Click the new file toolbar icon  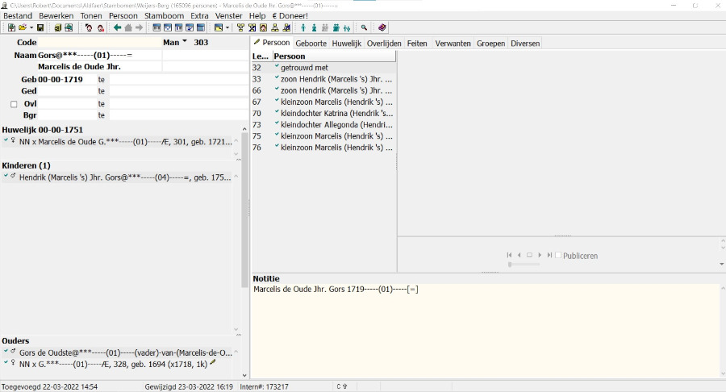click(11, 28)
